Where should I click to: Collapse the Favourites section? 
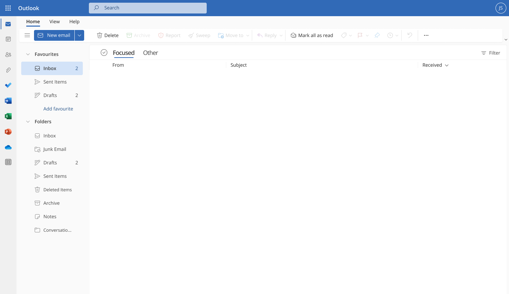click(28, 54)
